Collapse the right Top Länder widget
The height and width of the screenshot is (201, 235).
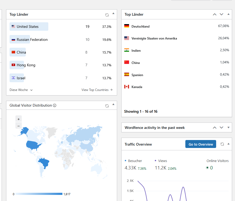(x=228, y=14)
